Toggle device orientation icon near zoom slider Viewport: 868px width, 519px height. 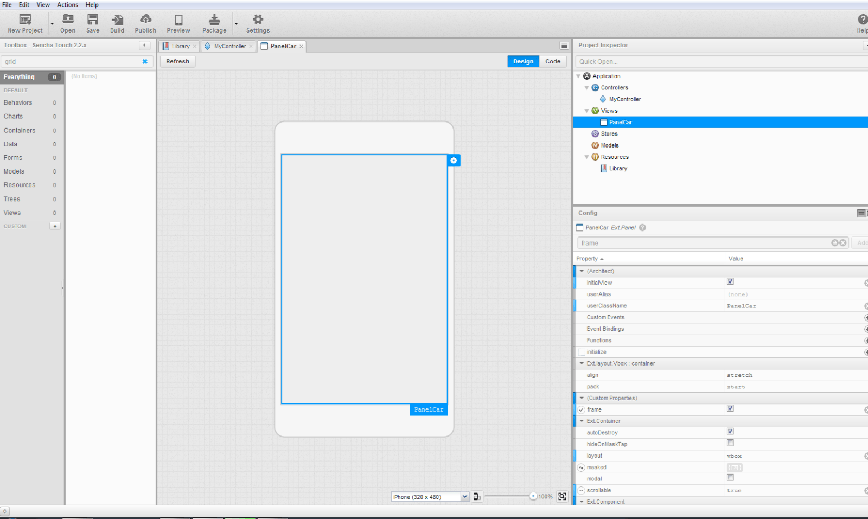point(476,496)
